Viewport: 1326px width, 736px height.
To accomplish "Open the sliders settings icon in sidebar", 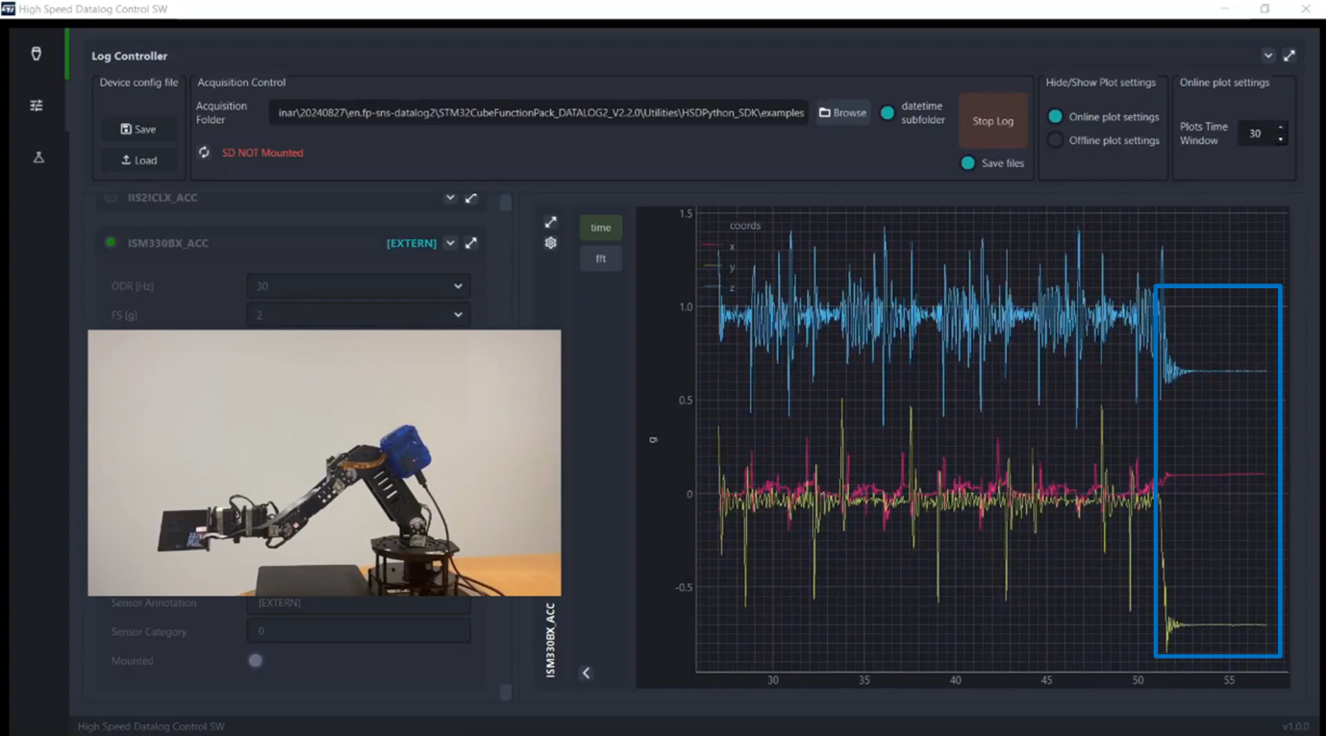I will pos(37,106).
